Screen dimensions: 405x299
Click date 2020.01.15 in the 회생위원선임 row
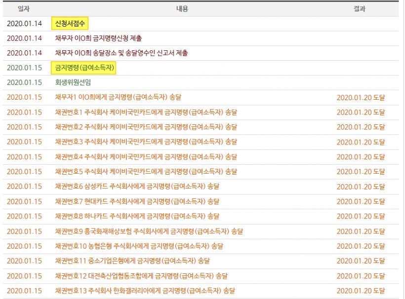tap(24, 82)
